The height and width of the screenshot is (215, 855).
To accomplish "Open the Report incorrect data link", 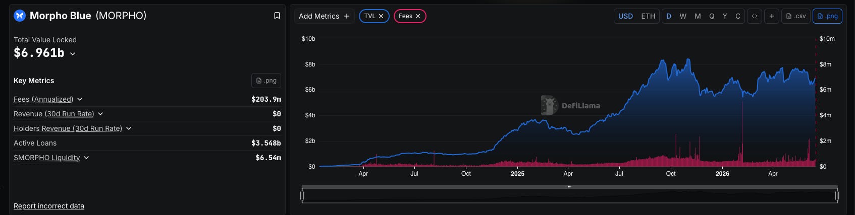I will point(49,206).
